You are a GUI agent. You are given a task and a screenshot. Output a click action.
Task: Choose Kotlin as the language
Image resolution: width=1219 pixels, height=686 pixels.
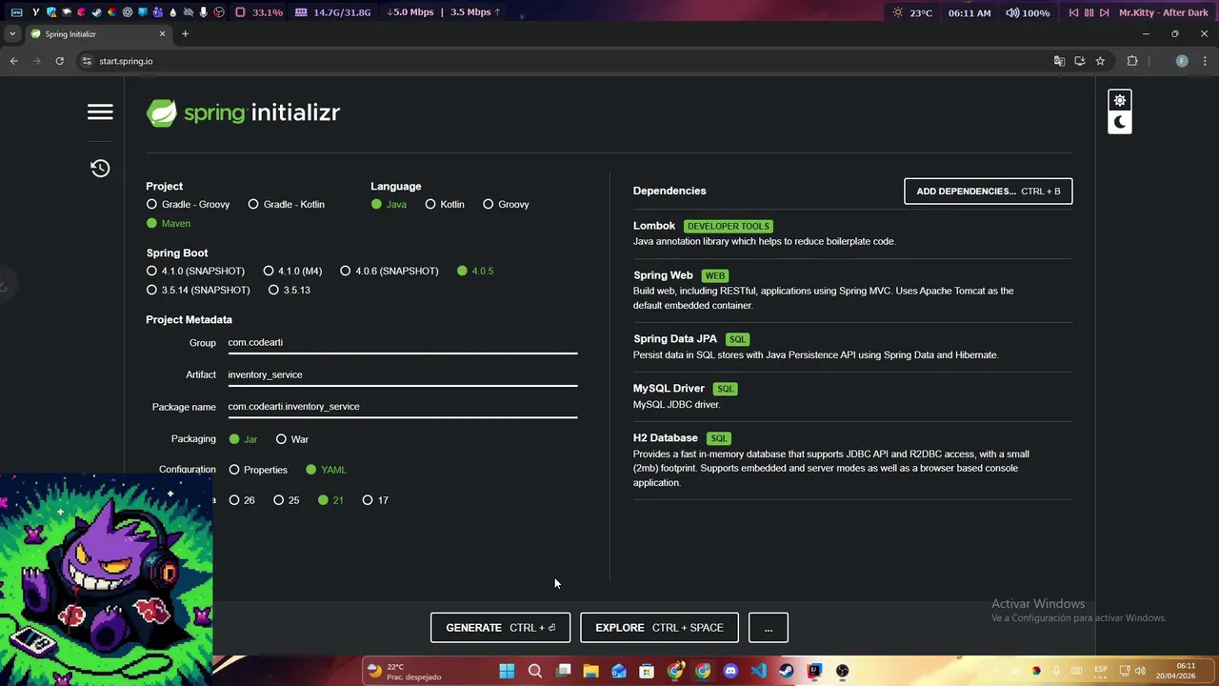(445, 204)
